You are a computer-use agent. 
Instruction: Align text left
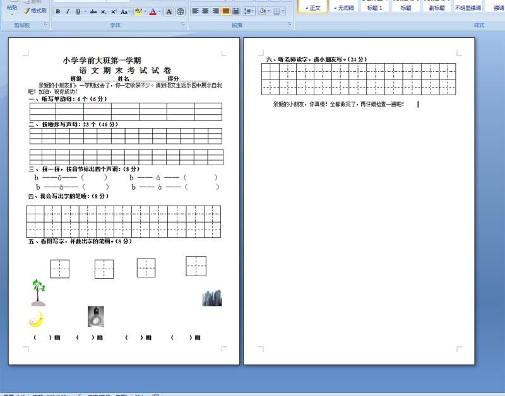(x=195, y=11)
